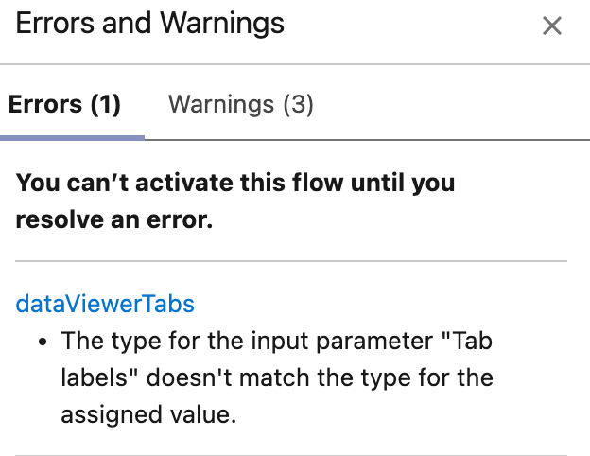This screenshot has height=456, width=590.
Task: Click the Errors and Warnings panel title
Action: [149, 23]
